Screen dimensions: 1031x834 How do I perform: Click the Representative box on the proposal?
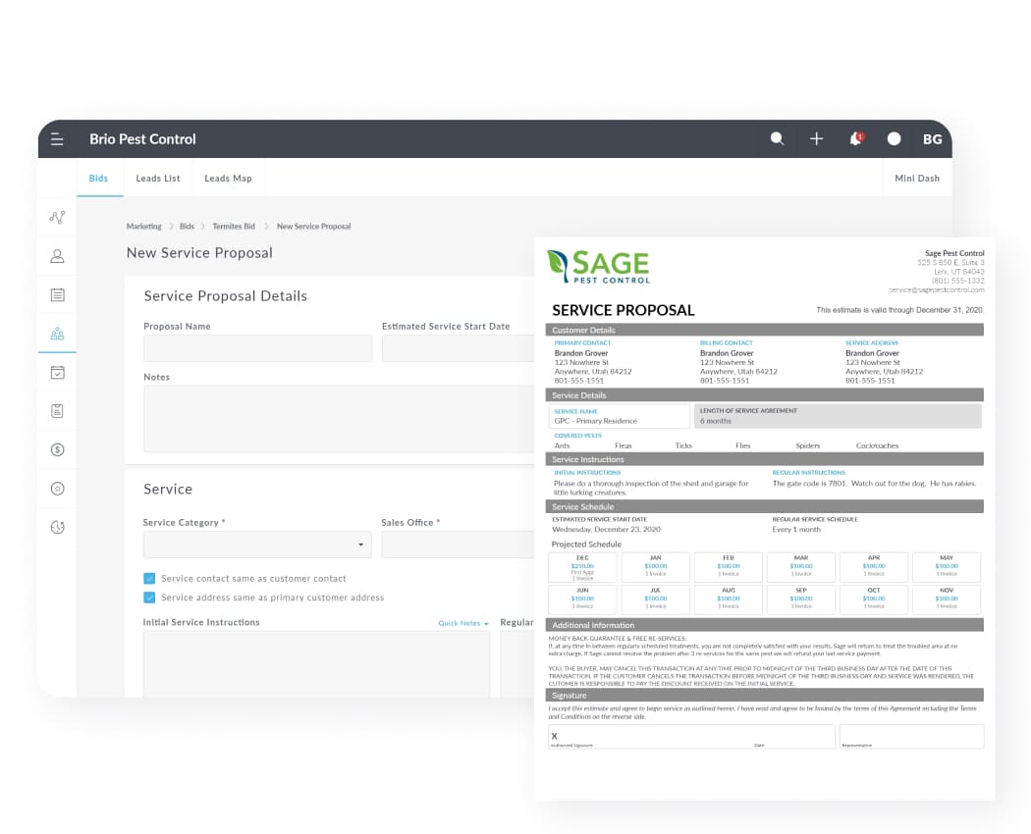tap(911, 737)
